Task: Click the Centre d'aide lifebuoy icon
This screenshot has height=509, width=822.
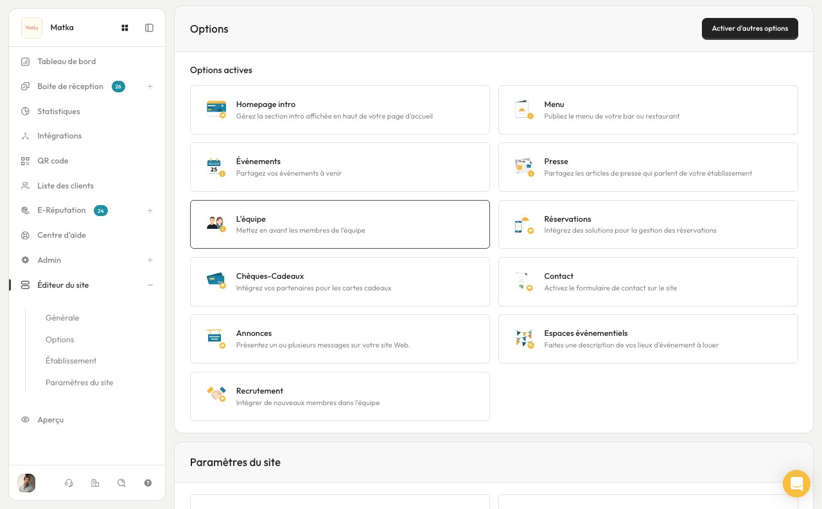Action: [x=25, y=235]
